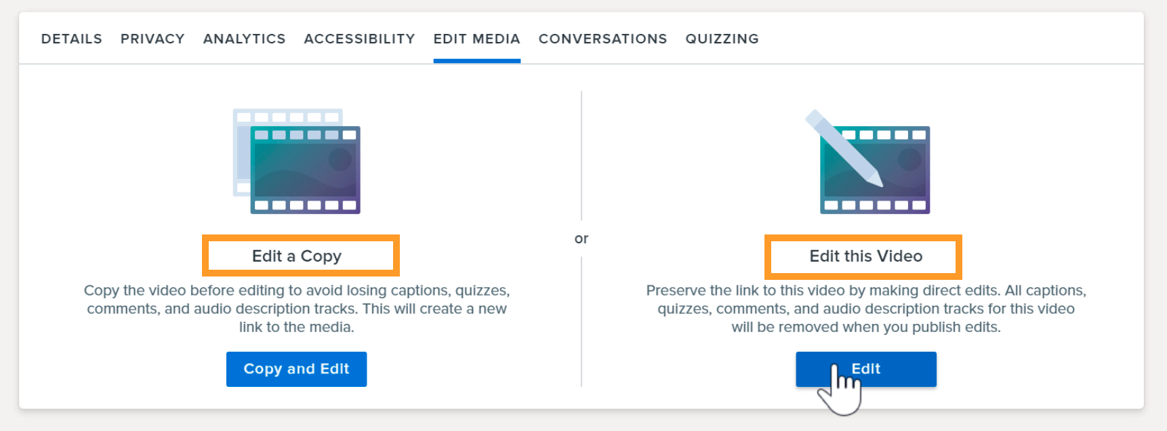The width and height of the screenshot is (1167, 431).
Task: Click the 'or' separator label
Action: pyautogui.click(x=581, y=239)
